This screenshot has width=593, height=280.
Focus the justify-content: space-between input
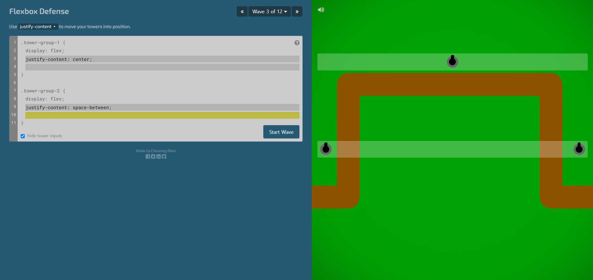(162, 107)
